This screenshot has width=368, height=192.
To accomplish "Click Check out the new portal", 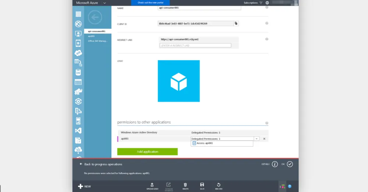I will (151, 3).
